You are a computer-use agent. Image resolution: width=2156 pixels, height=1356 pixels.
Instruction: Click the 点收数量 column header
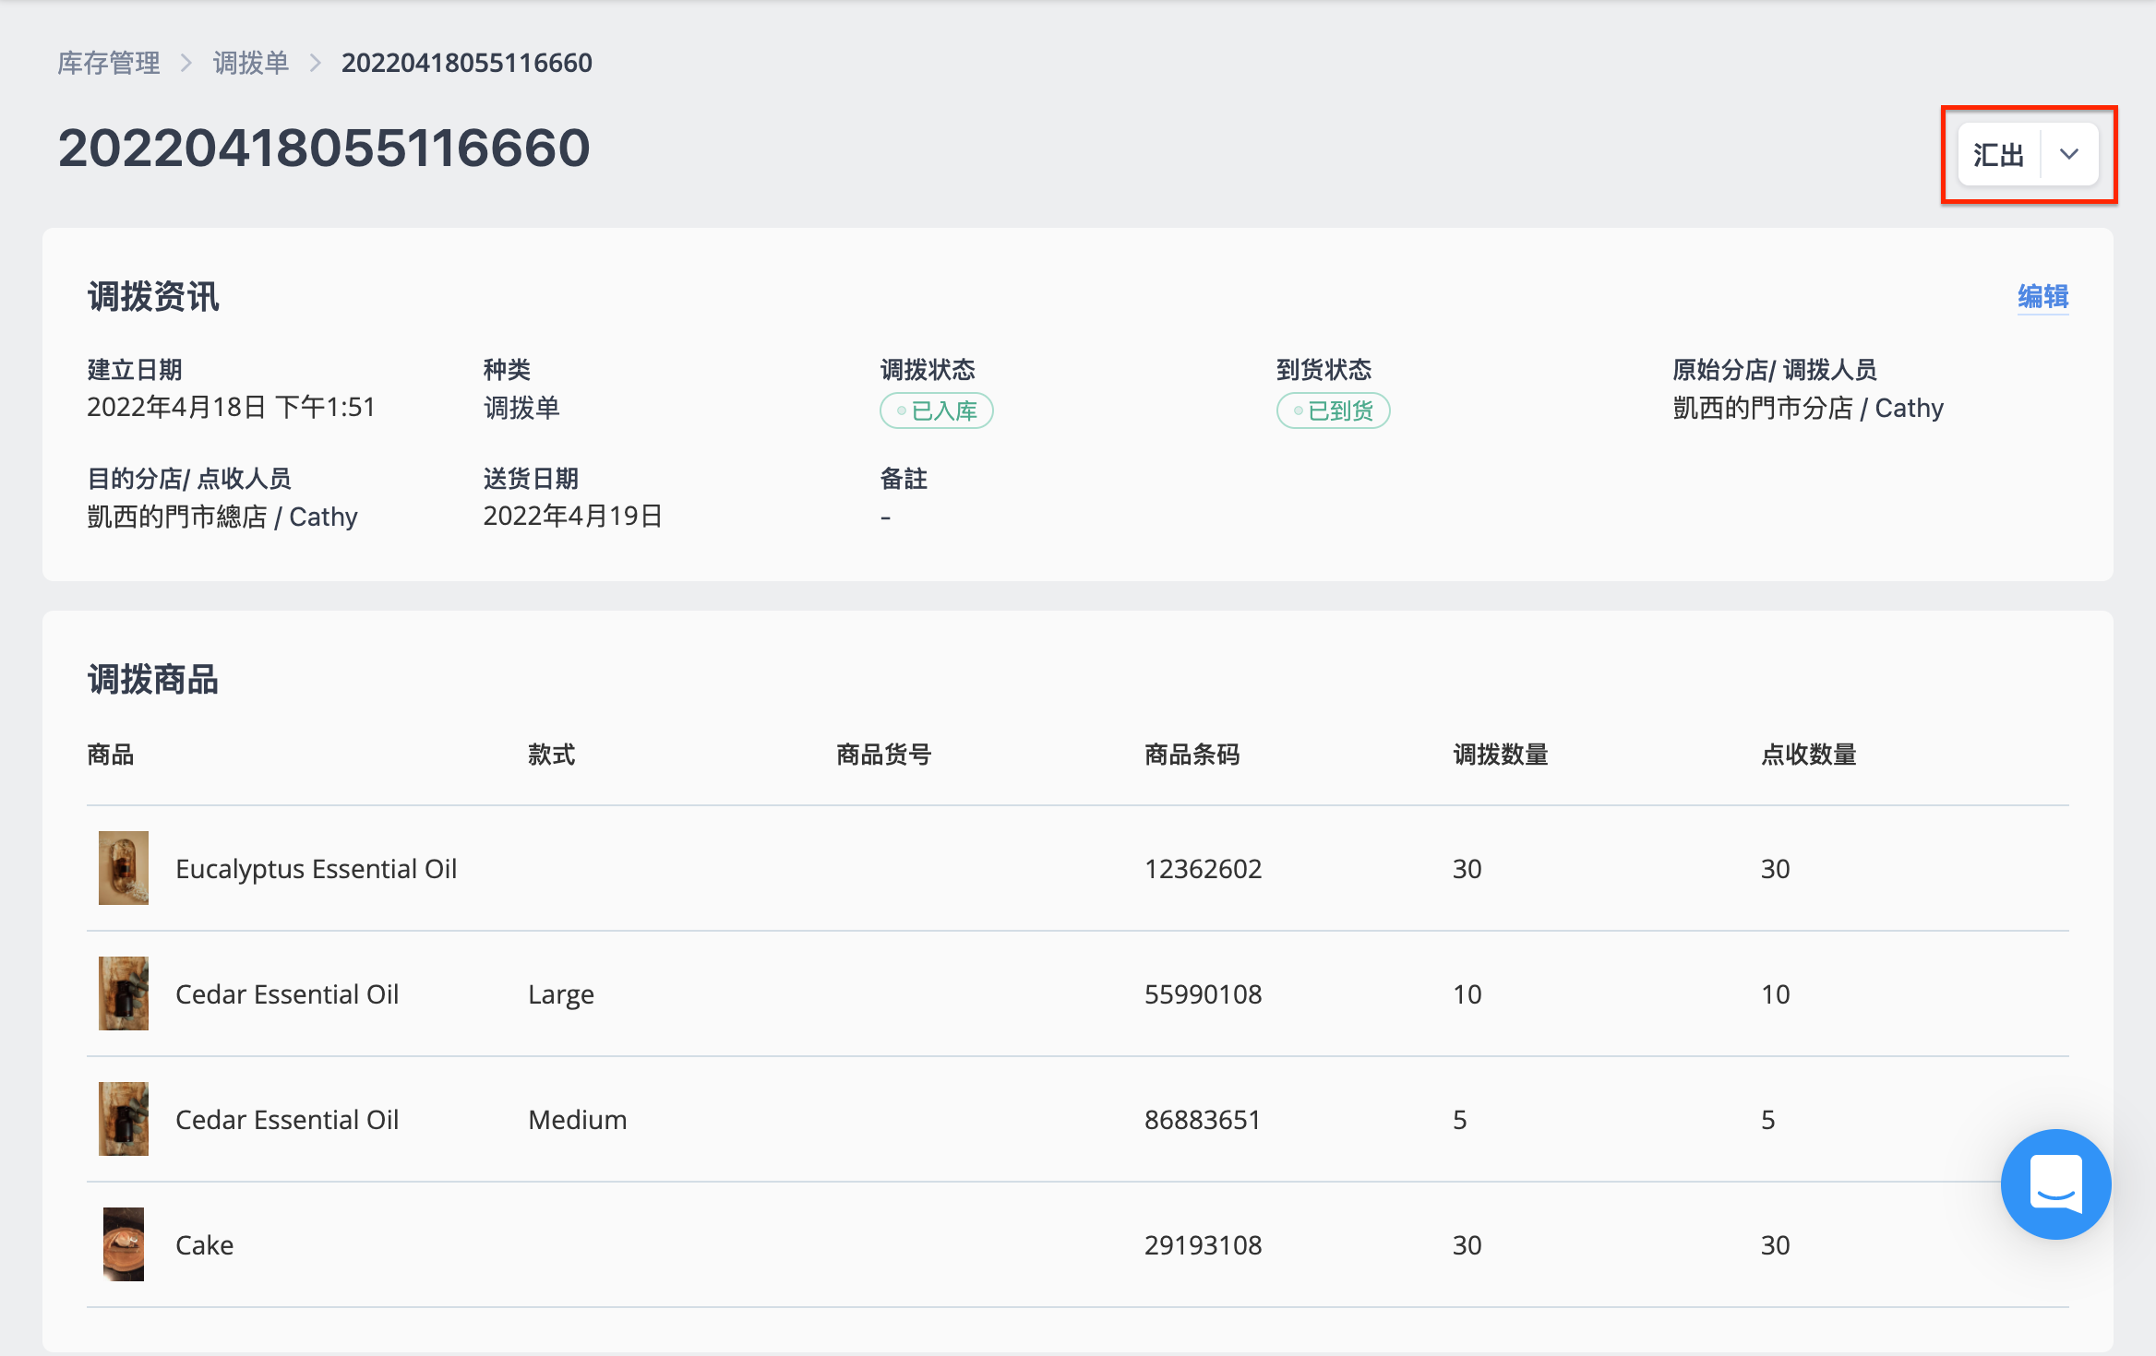coord(1809,755)
